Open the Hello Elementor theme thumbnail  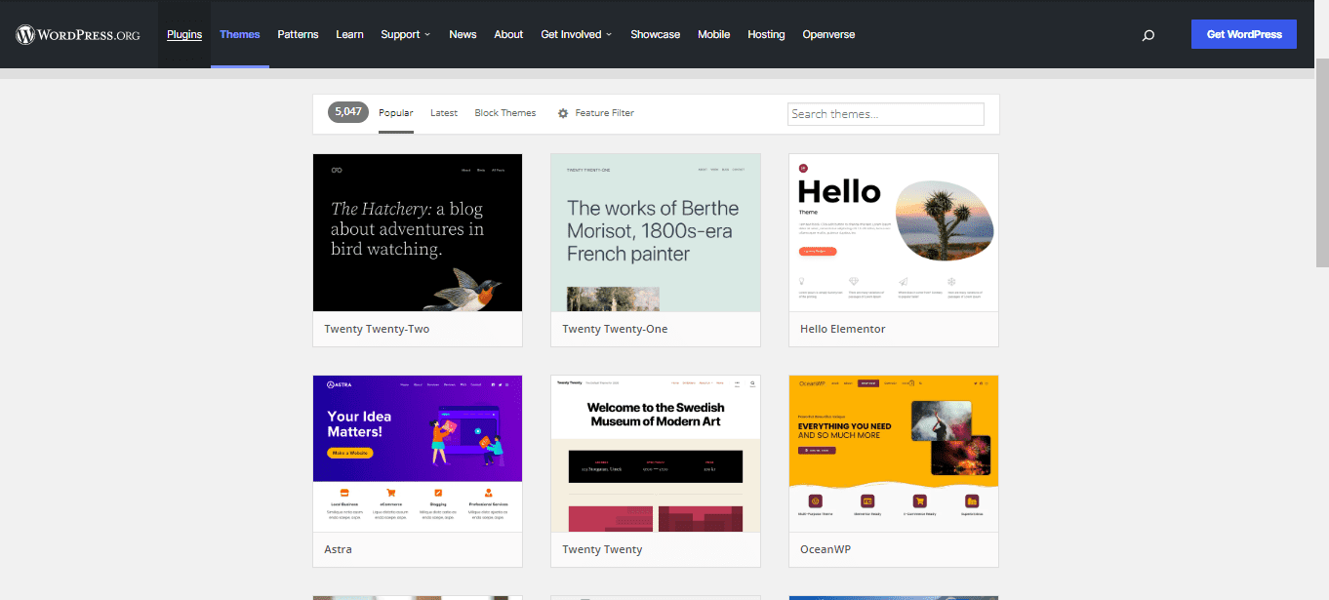point(894,232)
